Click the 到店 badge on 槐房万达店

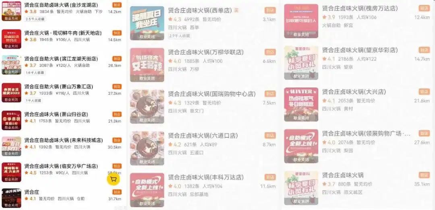[424, 8]
